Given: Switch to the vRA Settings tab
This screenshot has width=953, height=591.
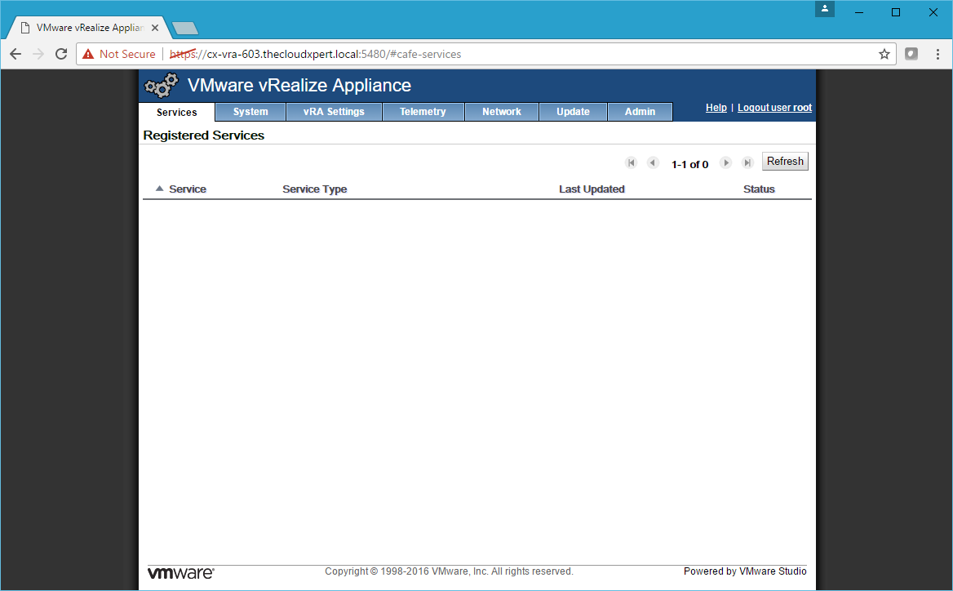Looking at the screenshot, I should (334, 112).
